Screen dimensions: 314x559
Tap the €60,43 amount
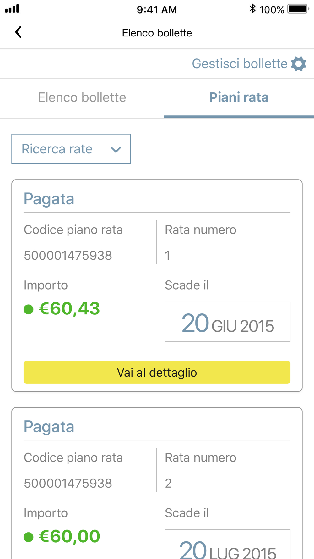pyautogui.click(x=69, y=309)
